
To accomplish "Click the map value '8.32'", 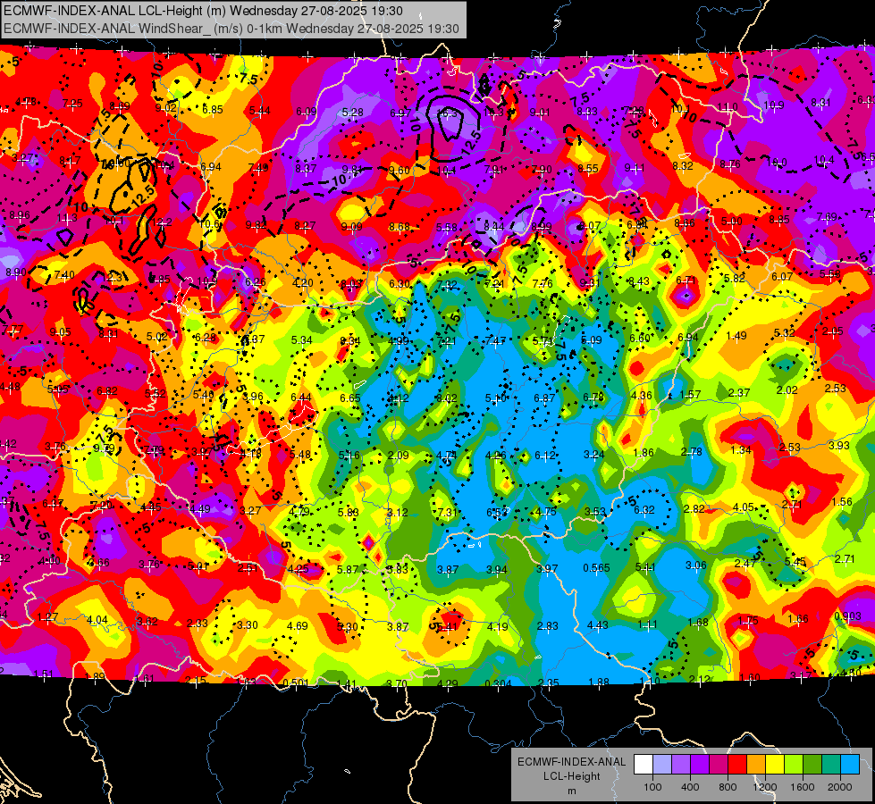I will pos(683,165).
